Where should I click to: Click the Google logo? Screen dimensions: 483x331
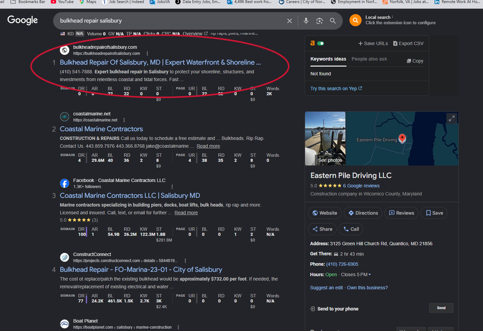(23, 20)
